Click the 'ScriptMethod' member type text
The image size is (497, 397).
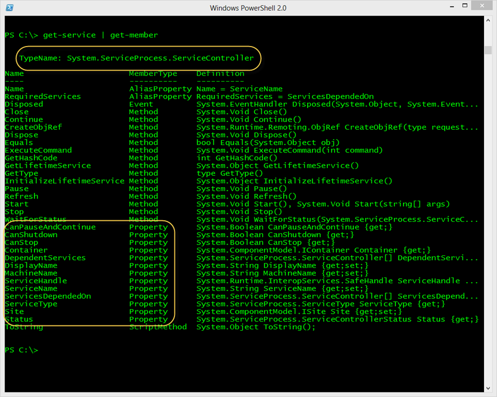coord(158,327)
